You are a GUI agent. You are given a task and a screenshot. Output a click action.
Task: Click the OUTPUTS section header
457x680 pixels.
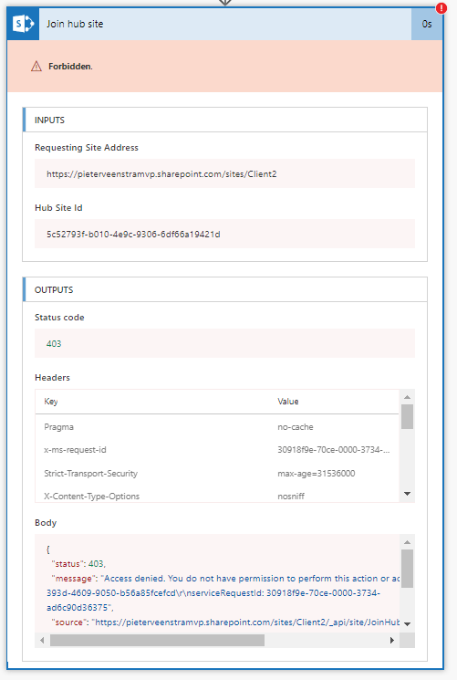point(224,289)
